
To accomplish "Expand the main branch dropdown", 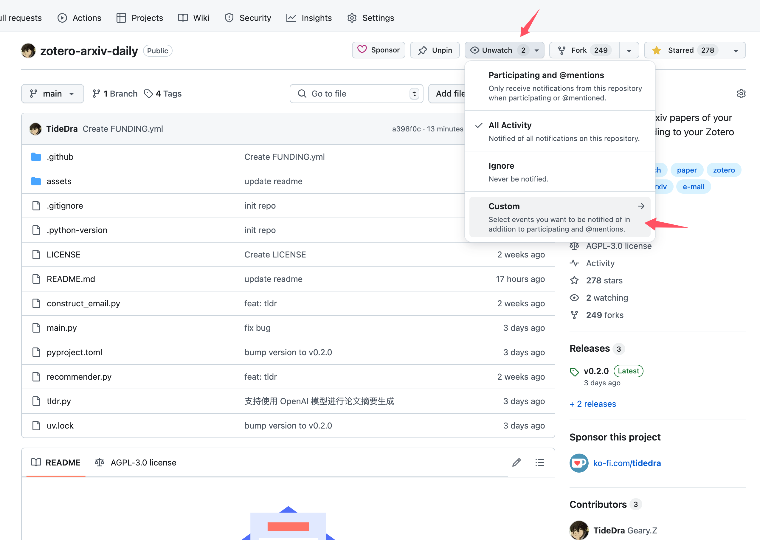I will pyautogui.click(x=52, y=94).
